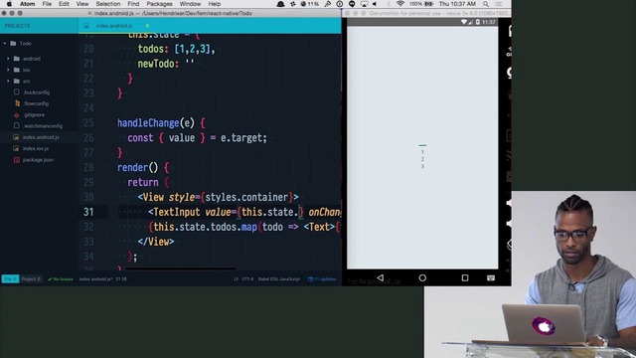
Task: Click todo item 1 in the emulator
Action: coord(422,152)
